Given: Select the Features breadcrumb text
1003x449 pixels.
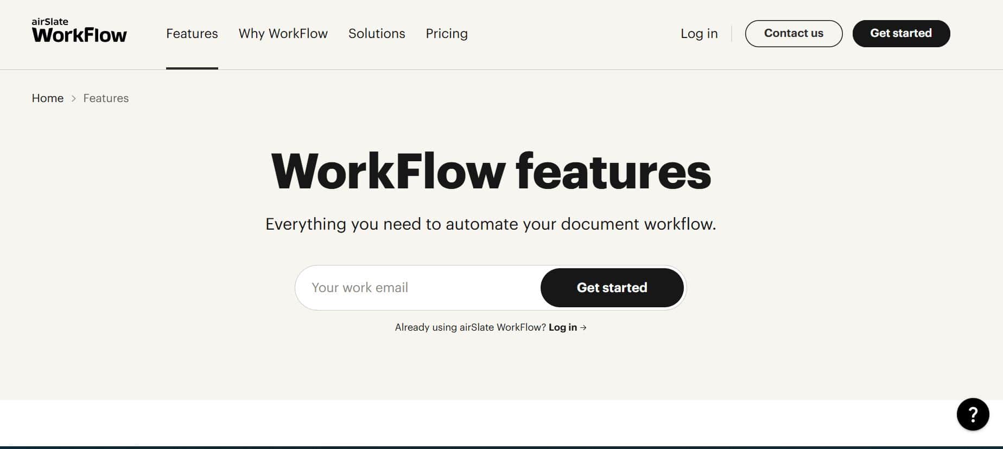Looking at the screenshot, I should click(x=106, y=98).
